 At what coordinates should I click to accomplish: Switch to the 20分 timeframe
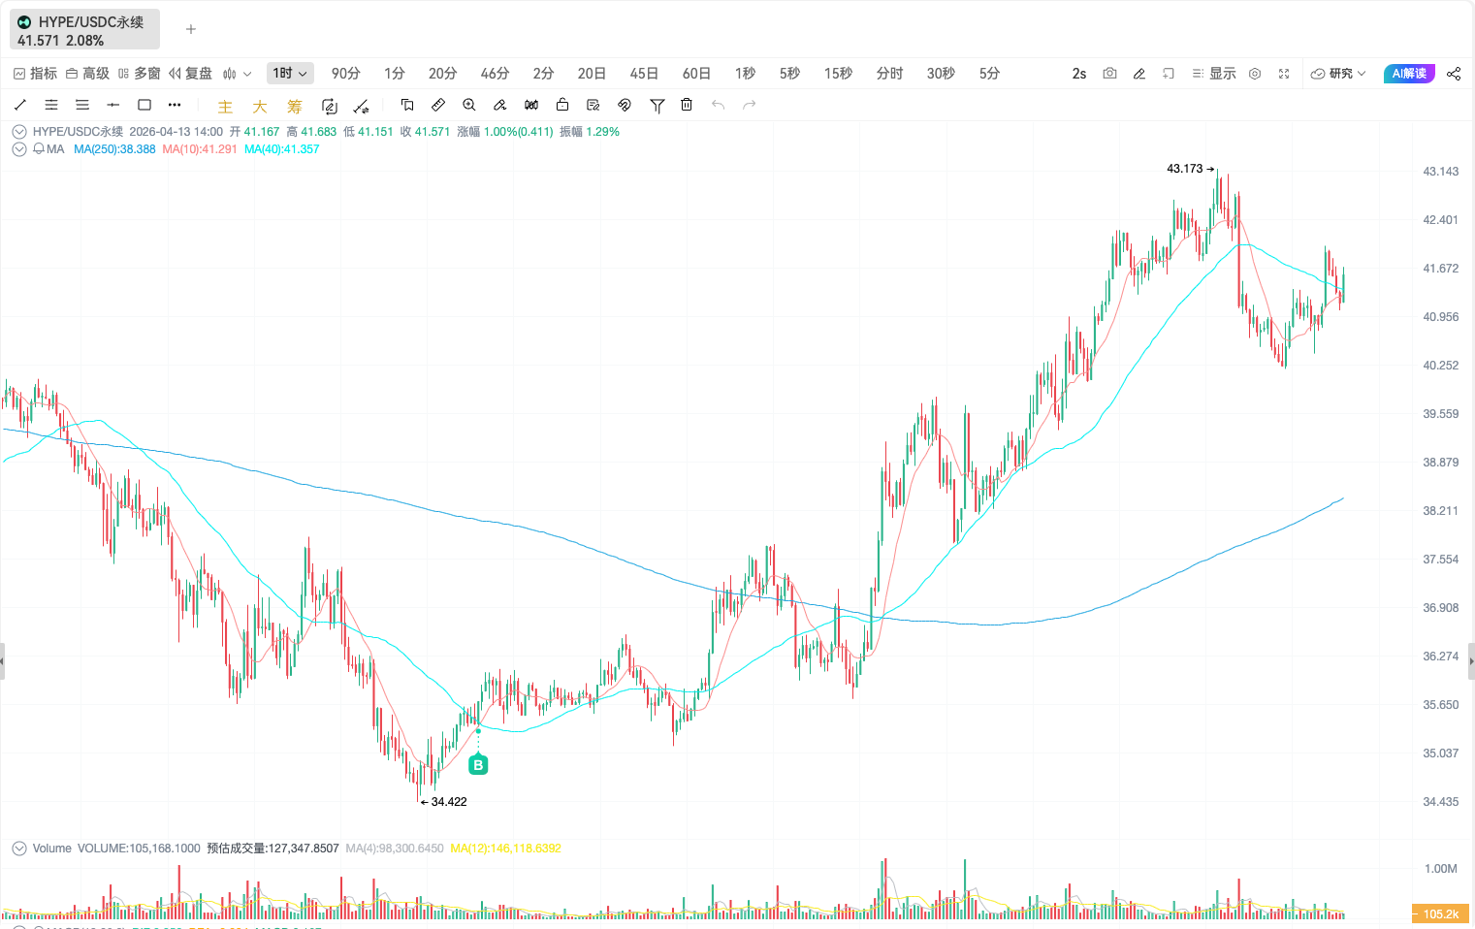[442, 74]
